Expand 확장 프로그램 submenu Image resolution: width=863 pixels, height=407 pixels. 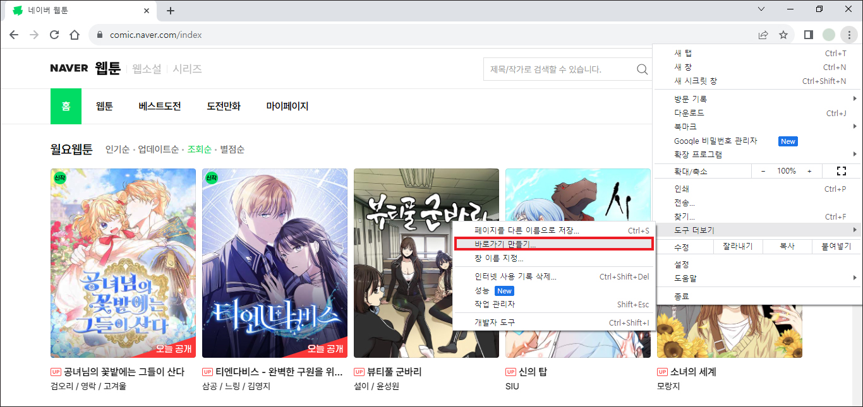coord(757,155)
